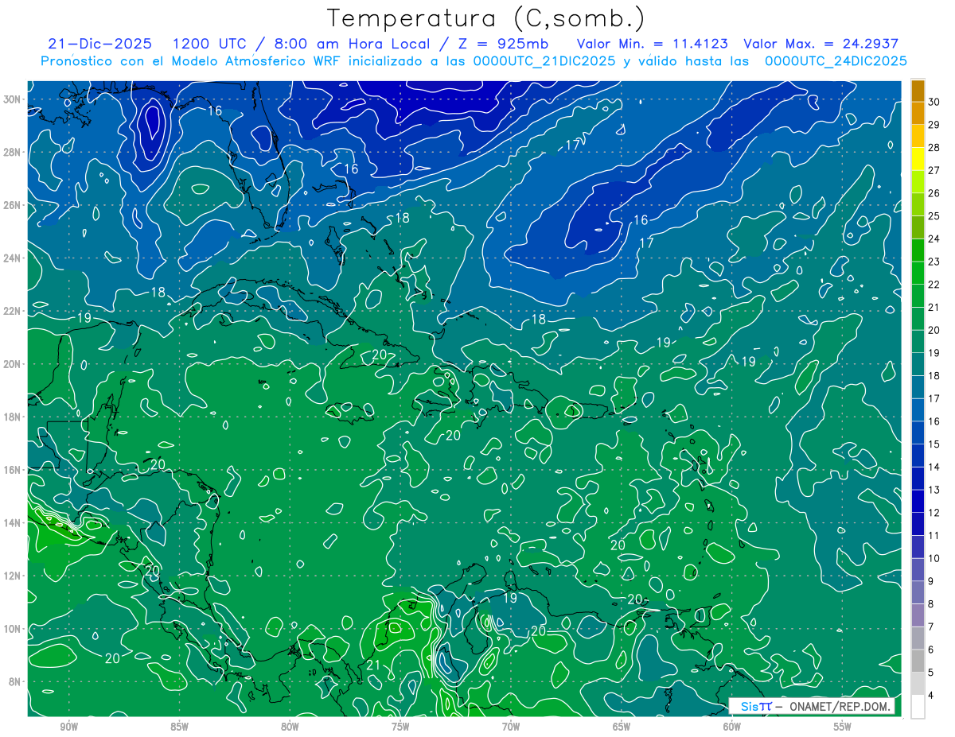
Task: Click the 26N latitude label
Action: point(14,205)
